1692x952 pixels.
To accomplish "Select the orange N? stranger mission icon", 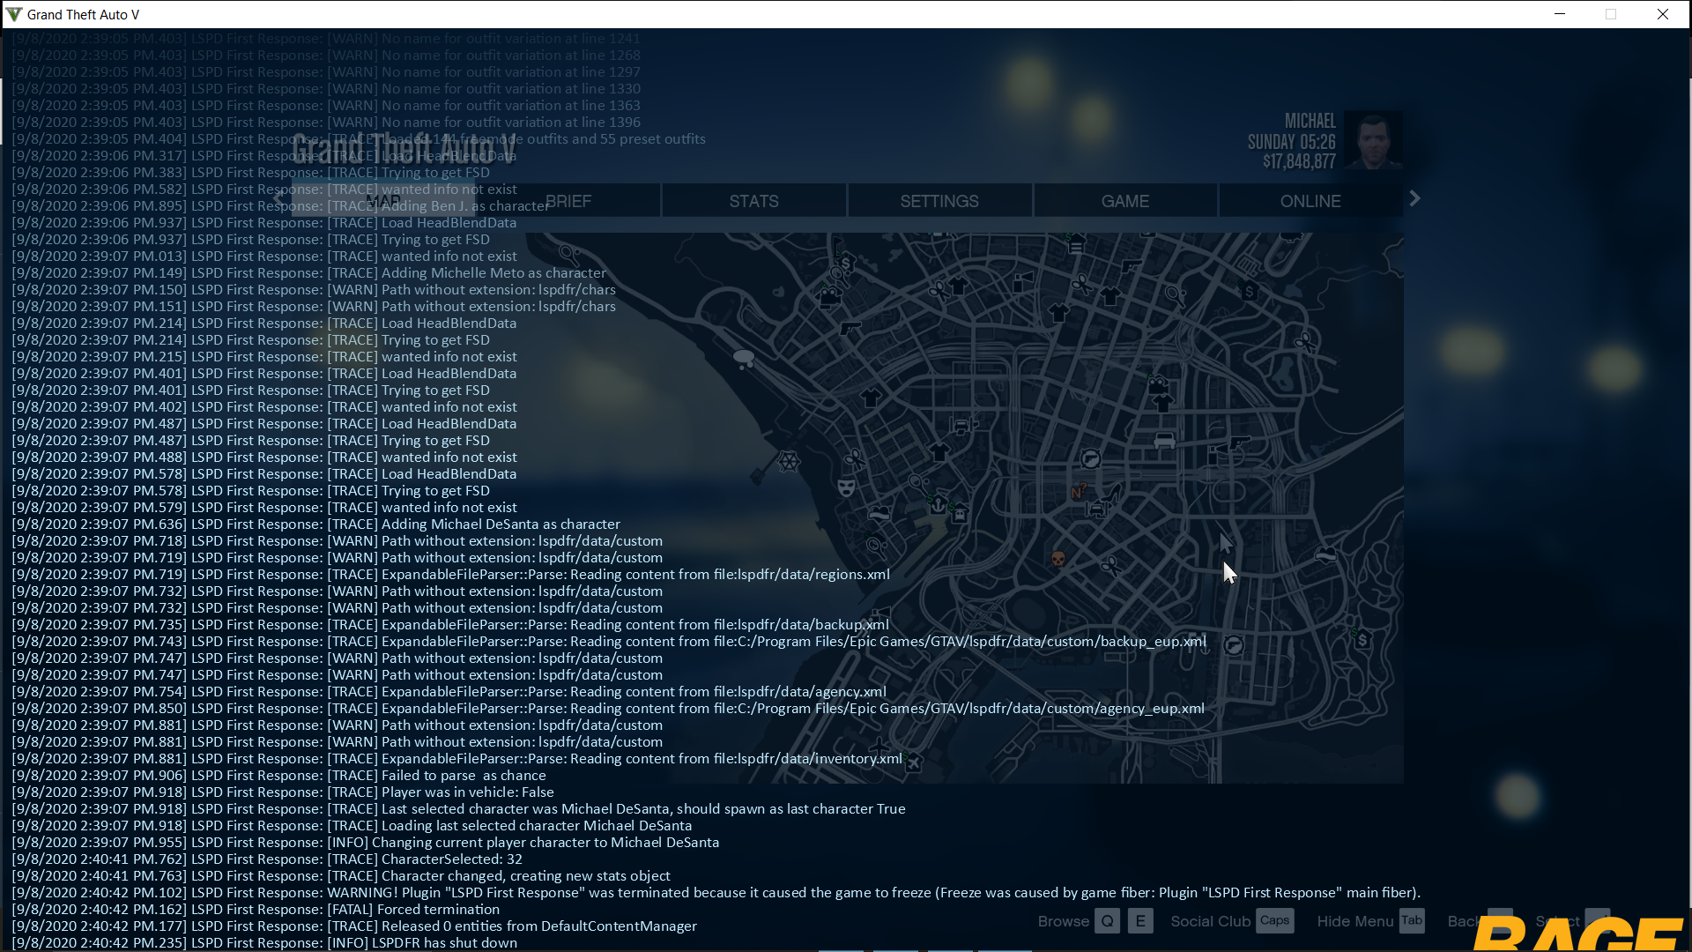I will 1079,491.
